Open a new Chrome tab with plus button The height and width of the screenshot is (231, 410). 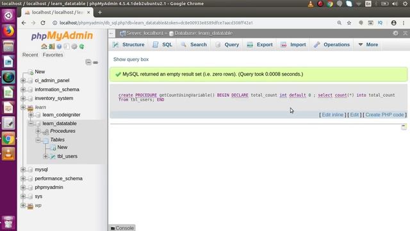[100, 12]
